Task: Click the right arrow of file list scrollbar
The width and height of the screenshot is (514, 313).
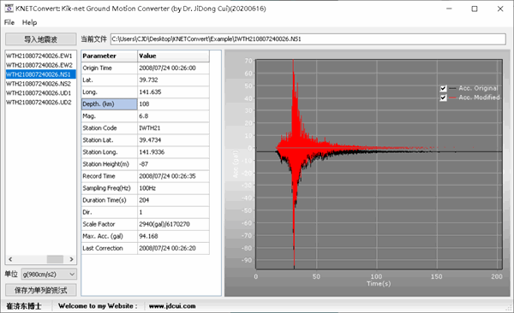Action: (71, 259)
